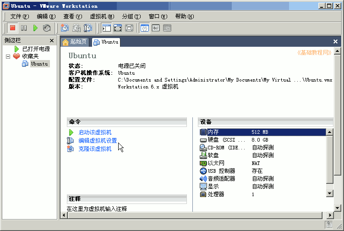Select the 内存 512 MB device row
344x231 pixels.
click(262, 132)
